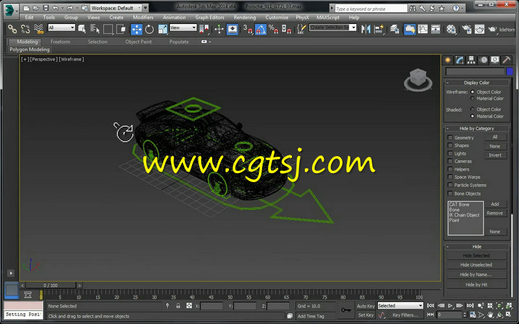Click frame 50 on the timeline

point(230,297)
